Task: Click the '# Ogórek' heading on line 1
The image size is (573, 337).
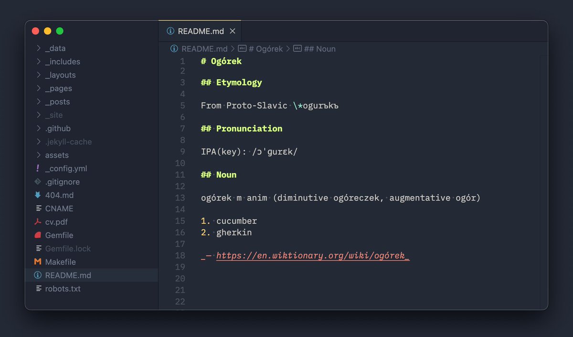Action: pyautogui.click(x=221, y=61)
